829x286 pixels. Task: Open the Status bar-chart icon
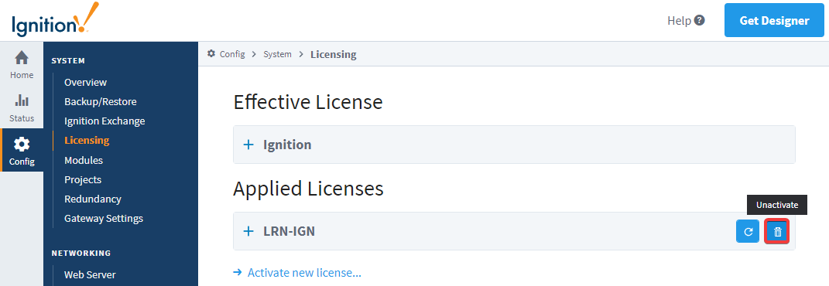coord(22,100)
